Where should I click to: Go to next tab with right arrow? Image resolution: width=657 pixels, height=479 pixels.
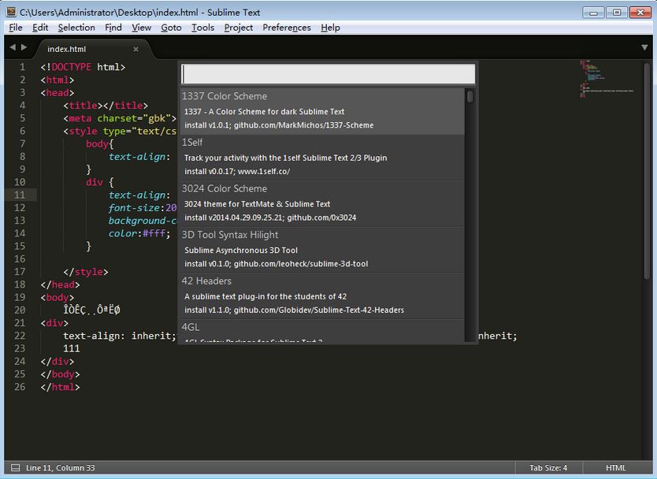coord(24,47)
